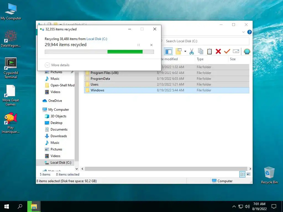Open Quick access Music in sidebar
This screenshot has height=212, width=283.
(52, 79)
